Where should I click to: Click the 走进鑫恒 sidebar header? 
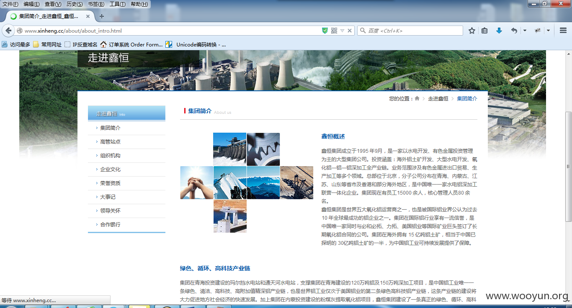point(126,113)
